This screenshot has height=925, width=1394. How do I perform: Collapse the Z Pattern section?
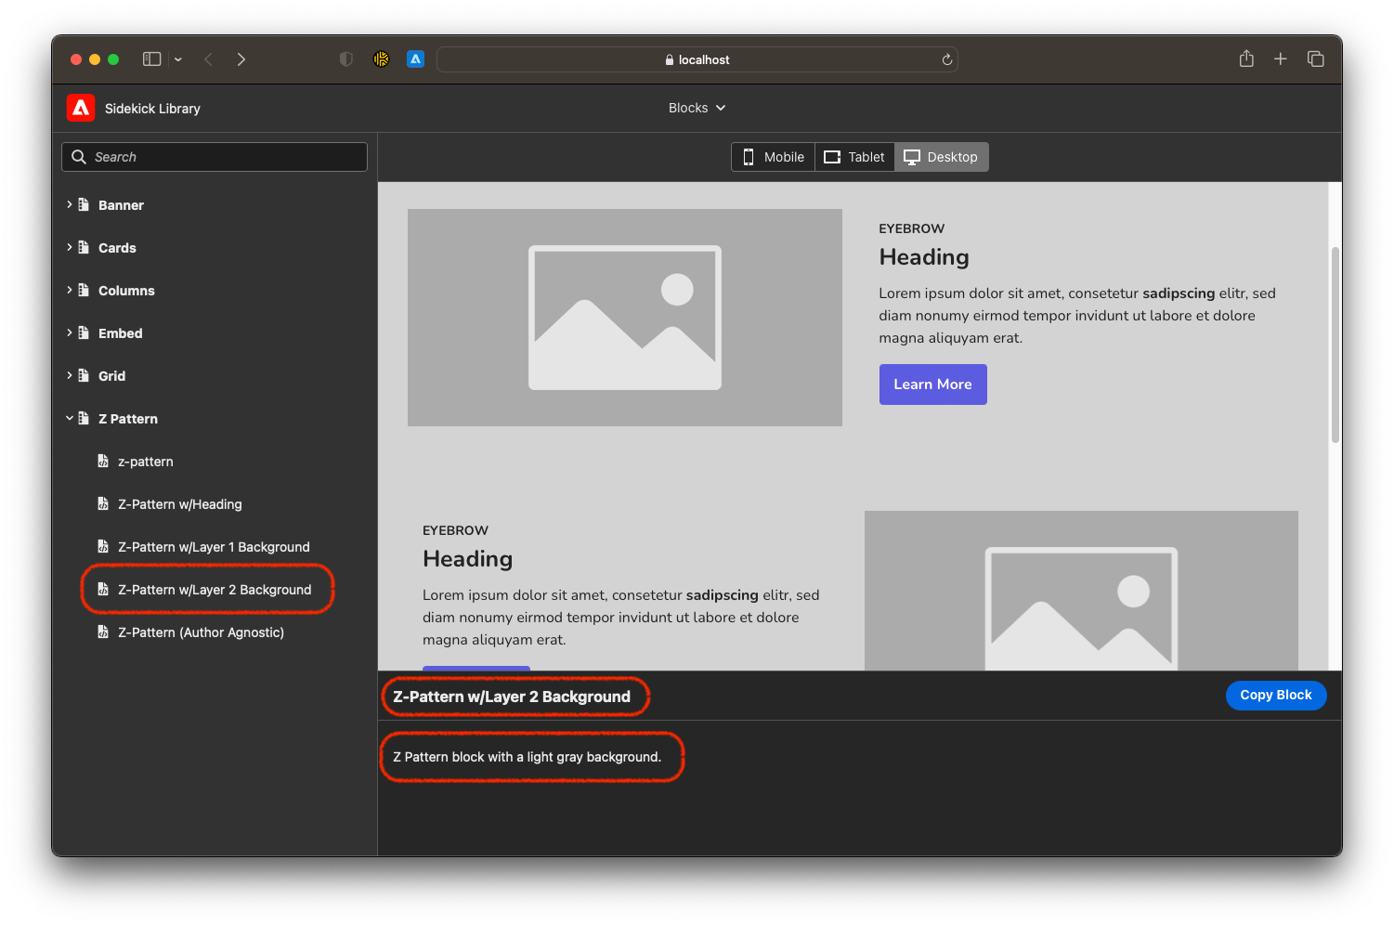[69, 418]
